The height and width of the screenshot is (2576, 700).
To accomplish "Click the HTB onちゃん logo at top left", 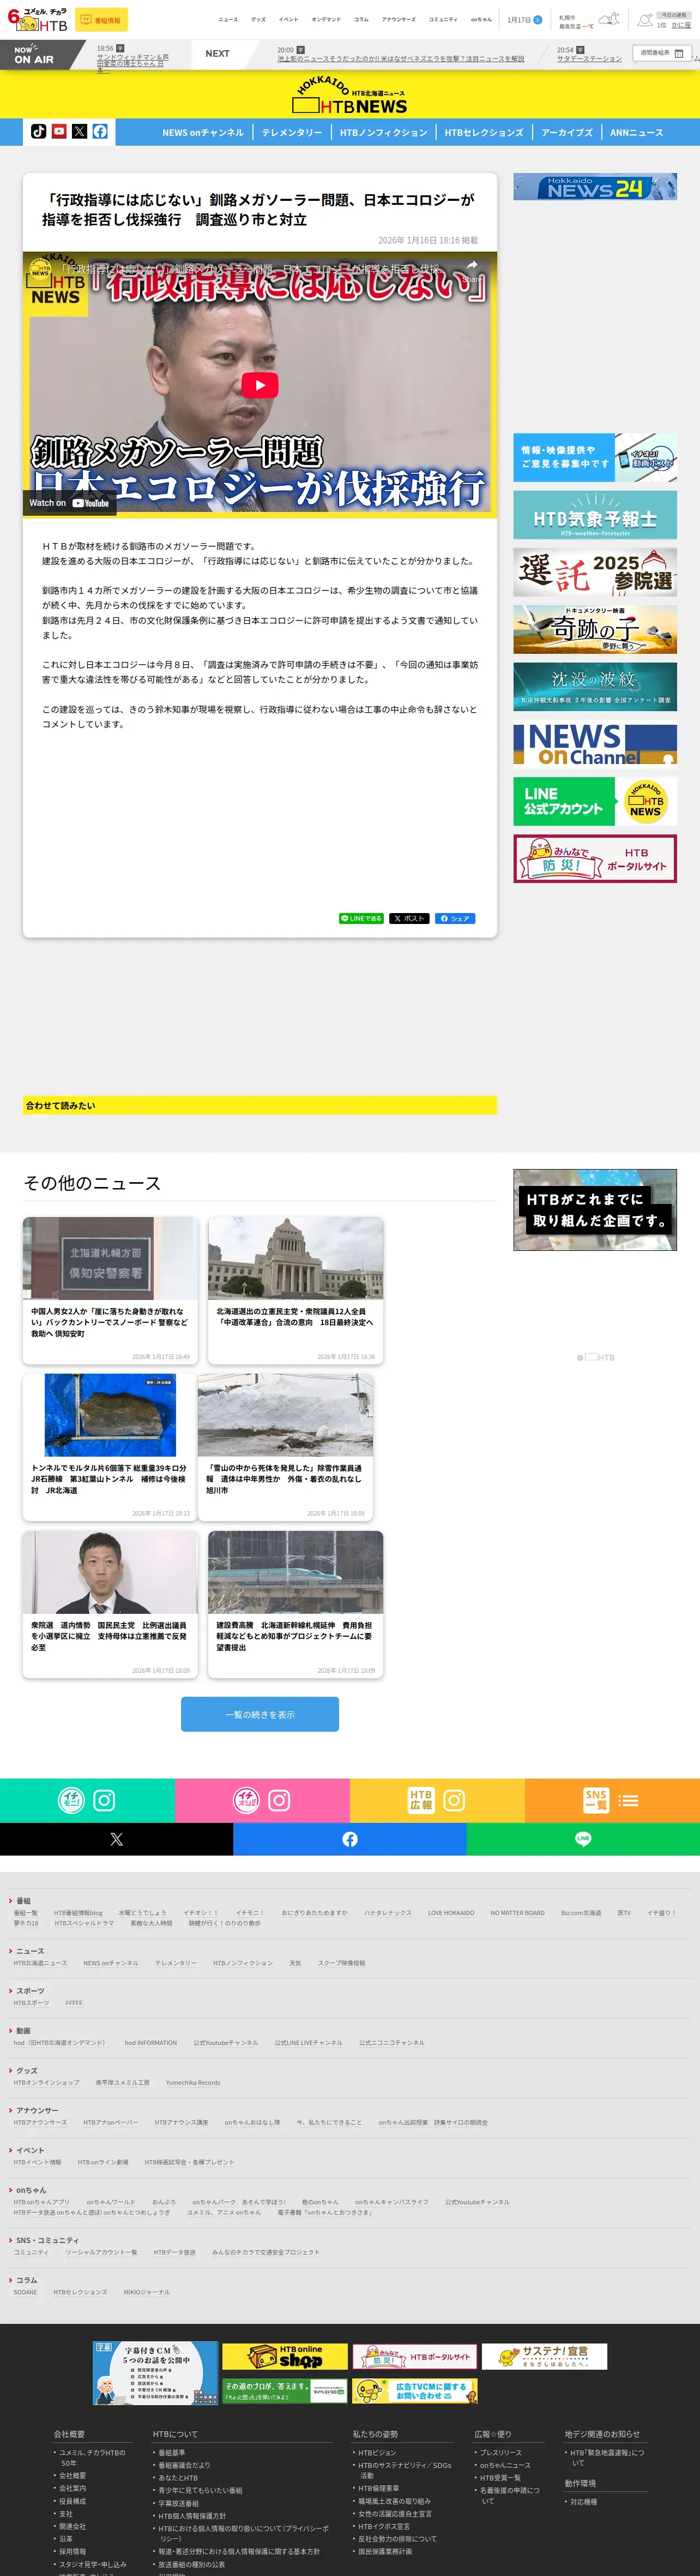I will tap(37, 19).
